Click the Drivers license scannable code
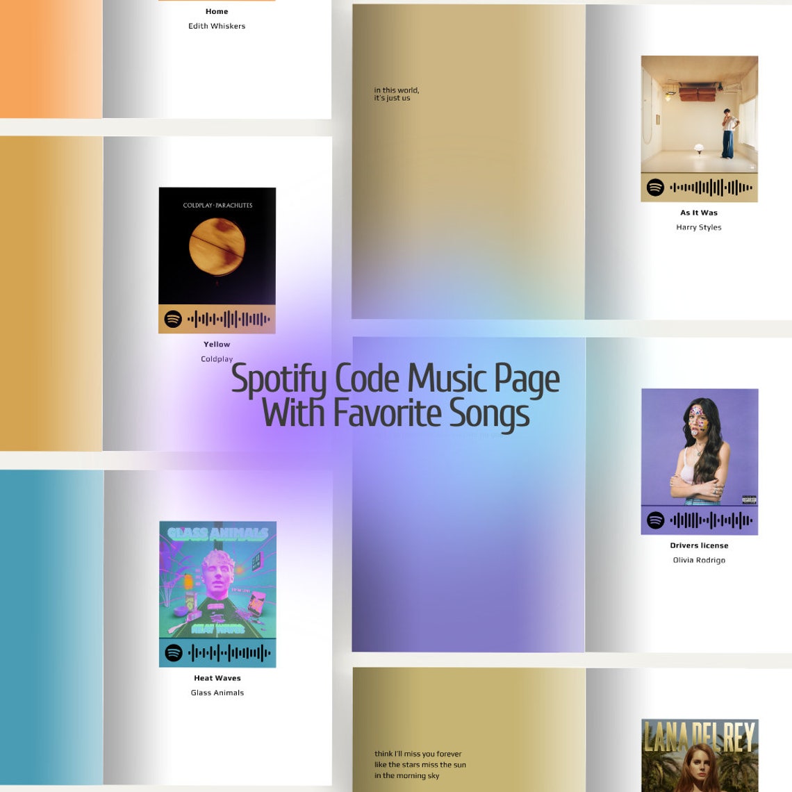Image resolution: width=792 pixels, height=792 pixels. pyautogui.click(x=709, y=519)
